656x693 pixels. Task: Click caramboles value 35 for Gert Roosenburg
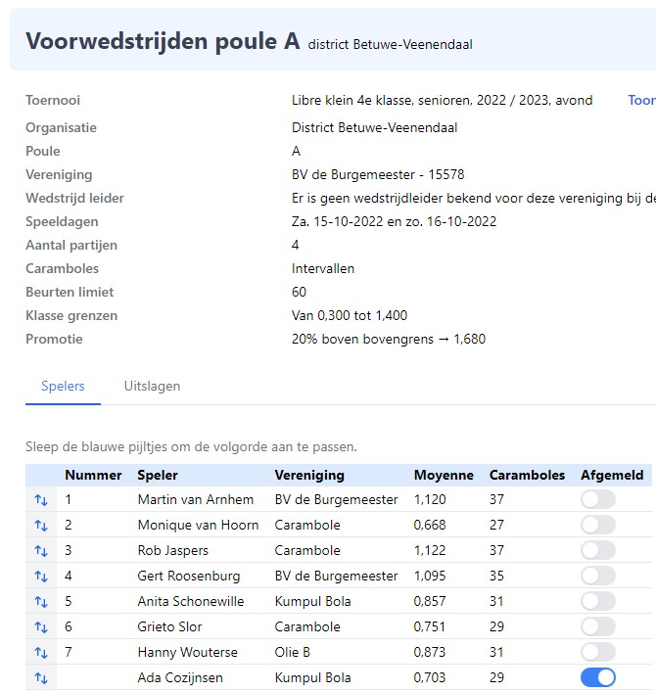496,576
